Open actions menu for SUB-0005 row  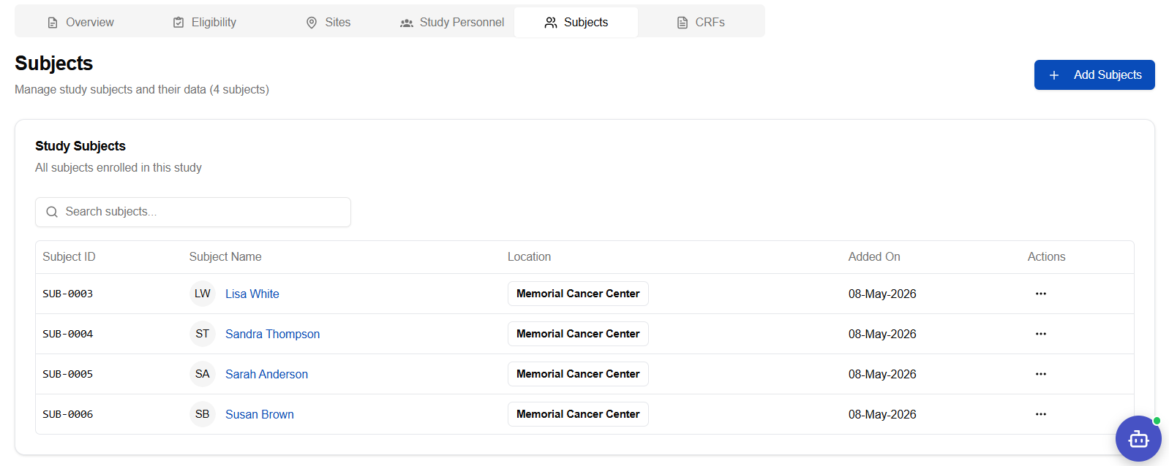coord(1041,374)
